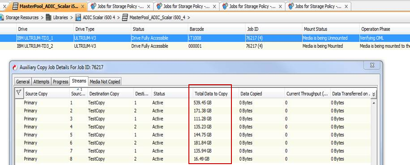Select the General tab in job details
This screenshot has height=165, width=410.
pyautogui.click(x=23, y=82)
